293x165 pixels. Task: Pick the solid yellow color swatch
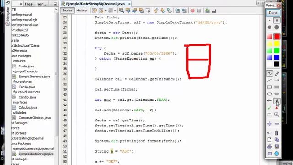pyautogui.click(x=277, y=44)
